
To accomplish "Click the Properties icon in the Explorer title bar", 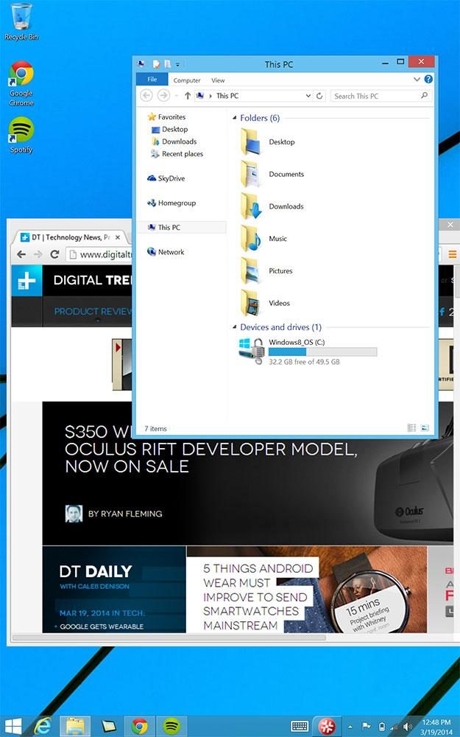I will (x=156, y=64).
